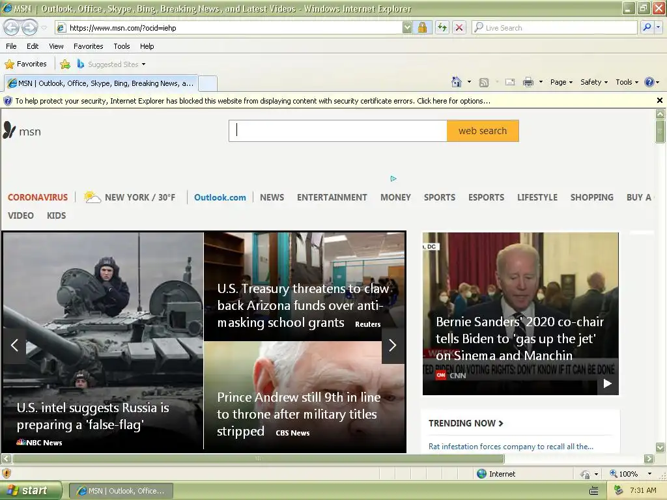Open the recent pages dropdown arrow
Screen dimensions: 667x500
tap(44, 28)
